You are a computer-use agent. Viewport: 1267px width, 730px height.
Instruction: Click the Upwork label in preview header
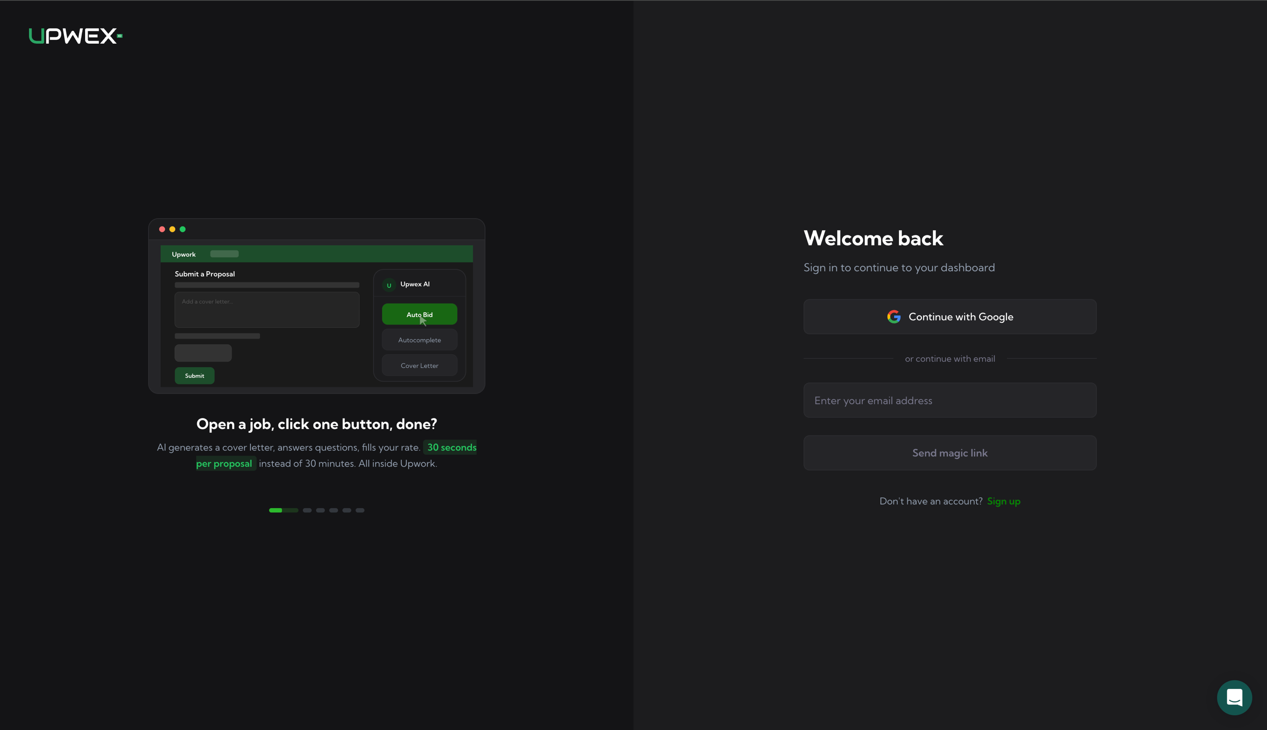click(184, 254)
